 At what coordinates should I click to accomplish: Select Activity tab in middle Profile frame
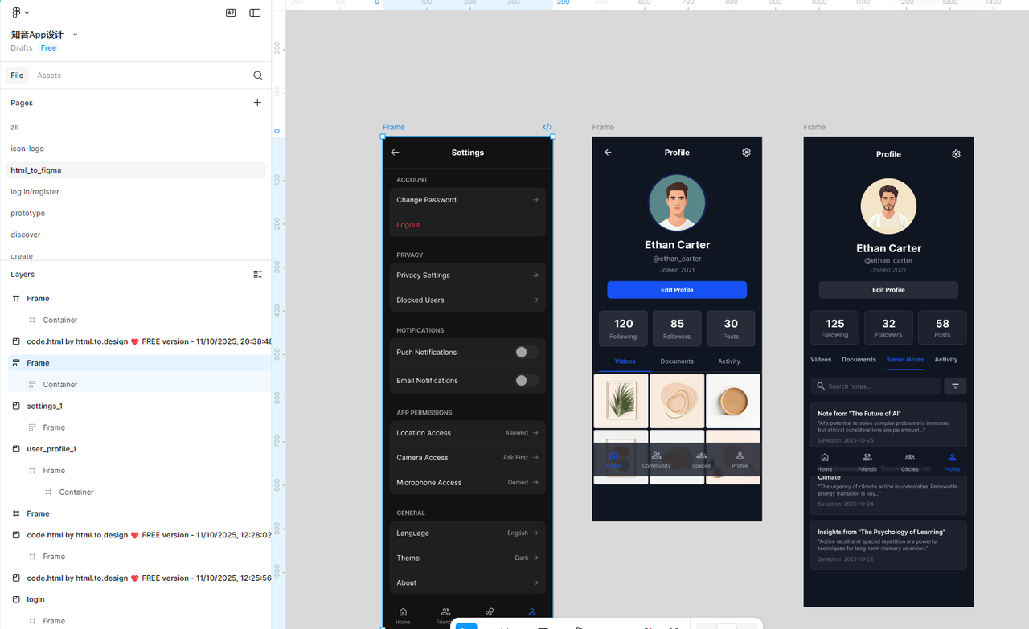(x=729, y=361)
